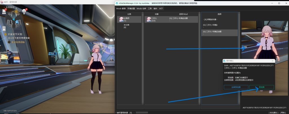Screen dimensions: 289x114
Task: Click the SHA hash text below preview
Action: click(x=264, y=108)
